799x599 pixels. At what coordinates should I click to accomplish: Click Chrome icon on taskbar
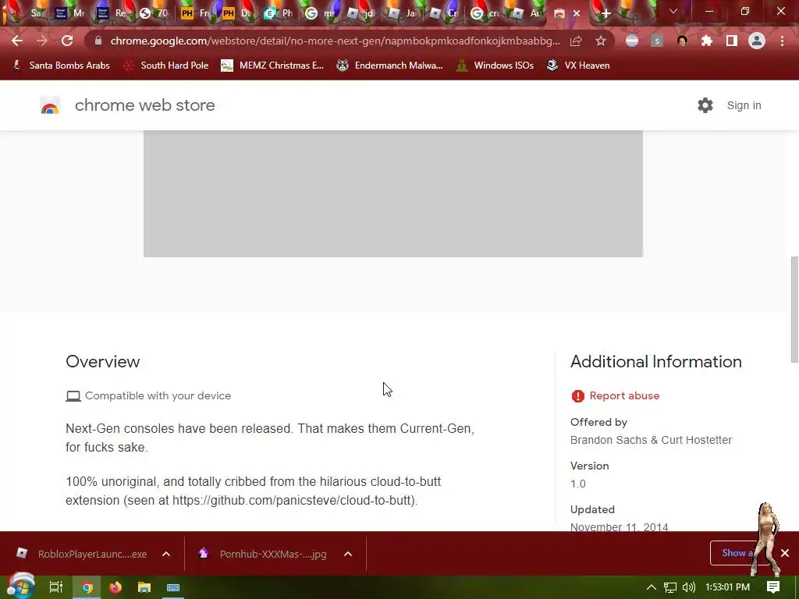point(87,587)
